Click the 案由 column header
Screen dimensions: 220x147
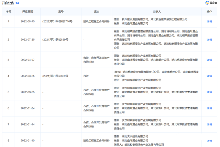[x=97, y=12]
